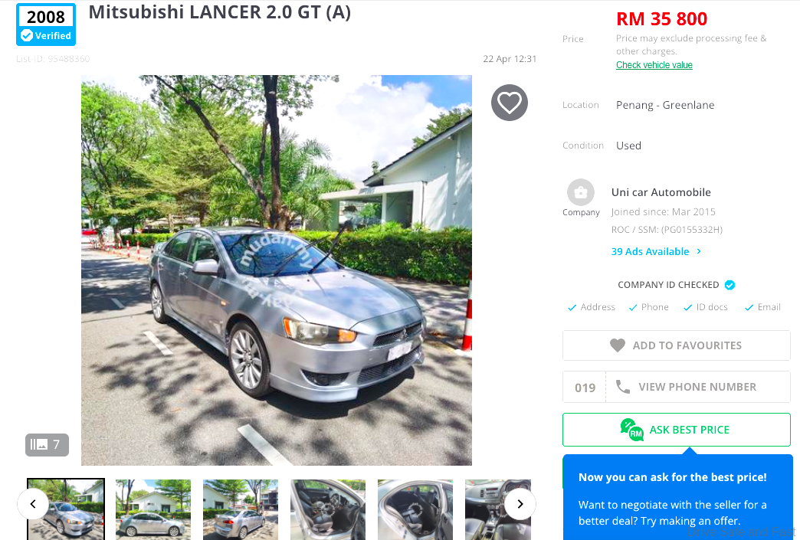Click the View Phone Number button

(677, 387)
